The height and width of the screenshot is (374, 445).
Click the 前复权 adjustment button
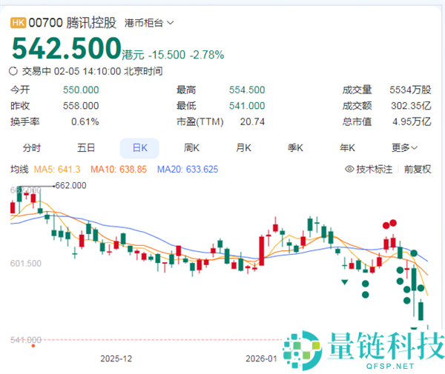pyautogui.click(x=418, y=170)
